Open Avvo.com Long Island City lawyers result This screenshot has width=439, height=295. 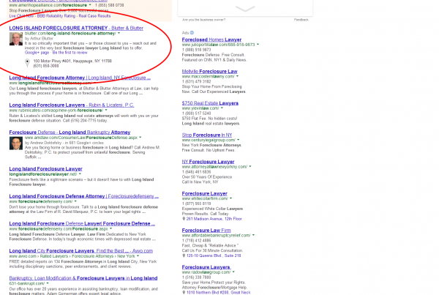tap(81, 251)
